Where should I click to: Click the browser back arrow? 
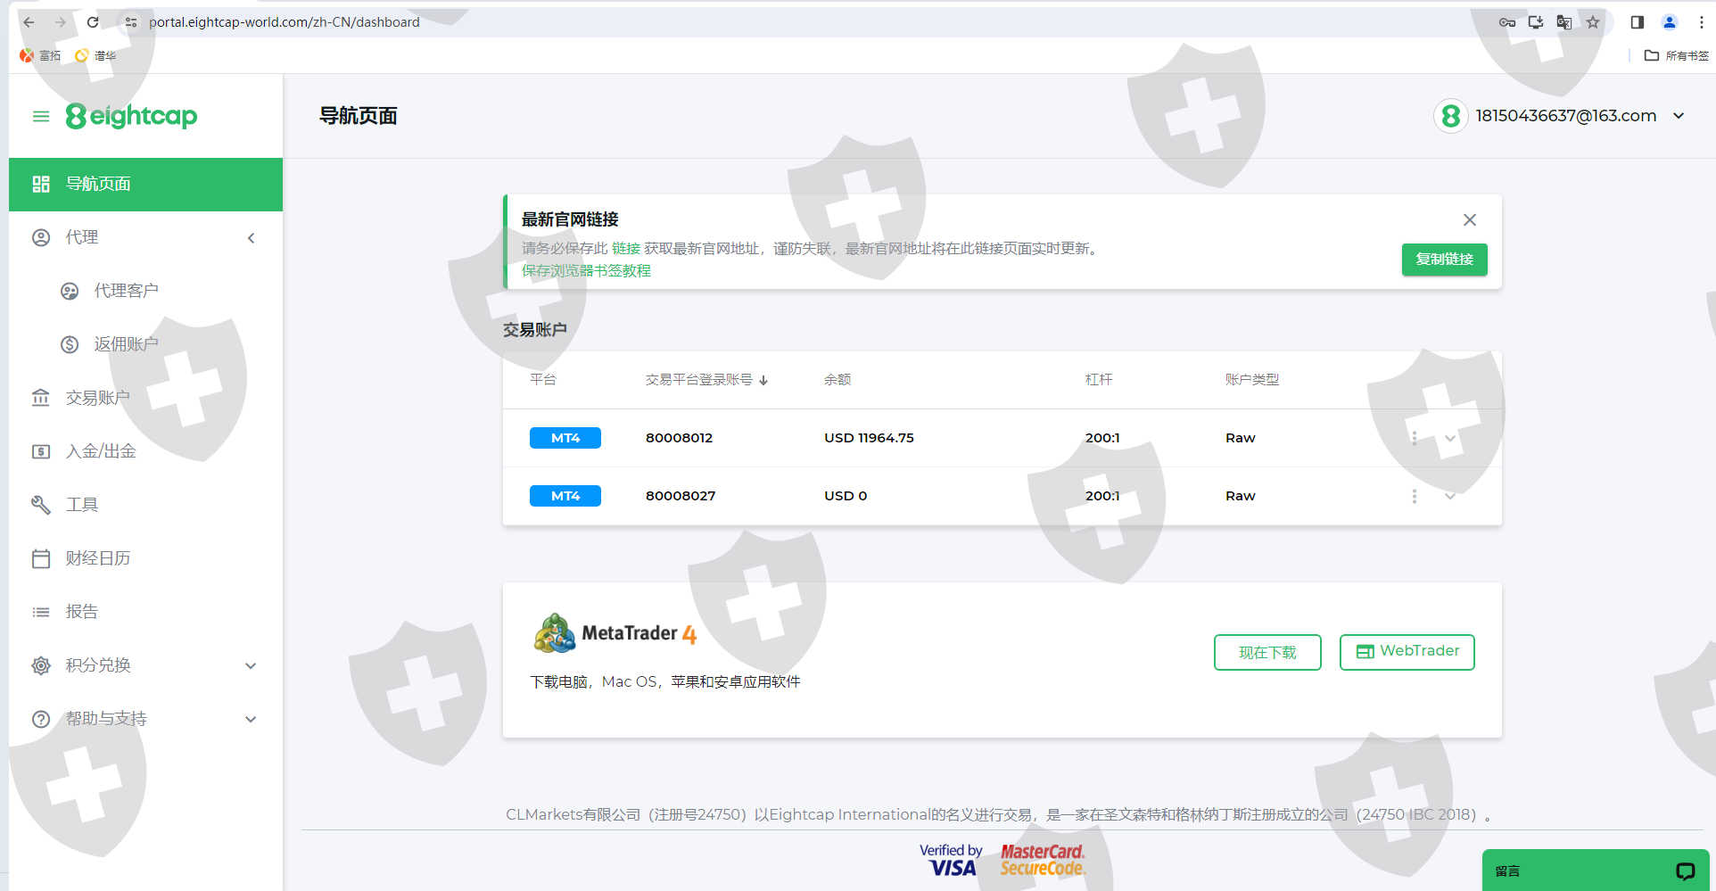pos(29,22)
